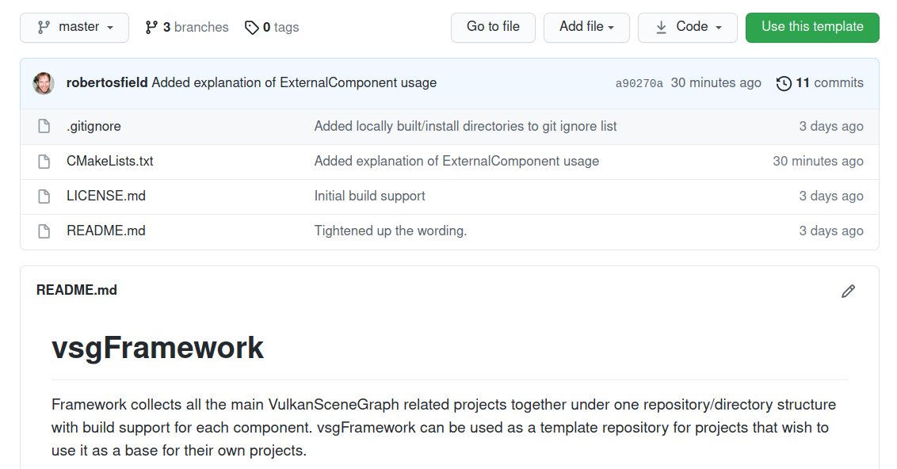Click the Go to file button

(493, 27)
